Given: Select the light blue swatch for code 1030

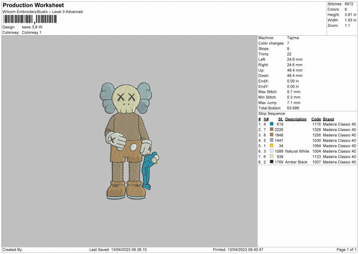Looking at the screenshot, I should (272, 140).
